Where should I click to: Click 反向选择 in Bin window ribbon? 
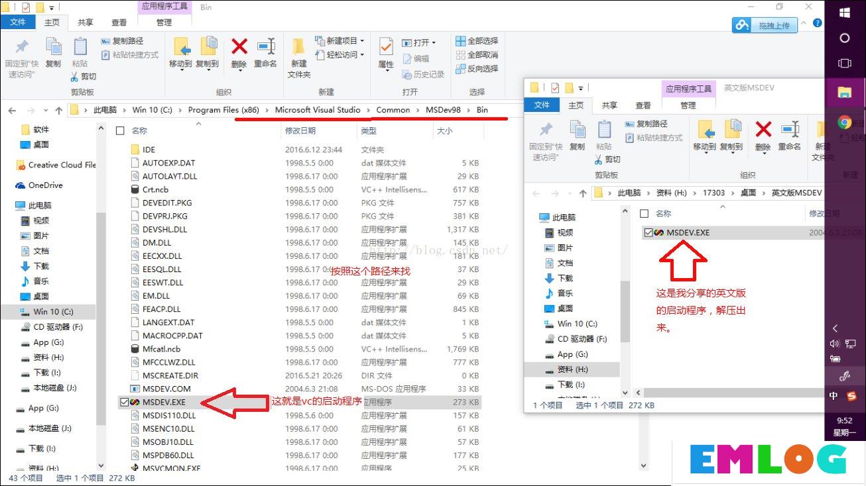point(477,69)
